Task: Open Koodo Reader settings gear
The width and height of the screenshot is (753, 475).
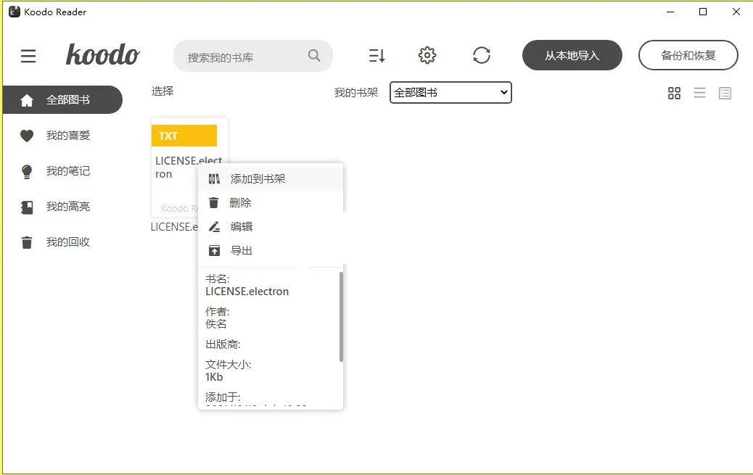Action: (x=427, y=55)
